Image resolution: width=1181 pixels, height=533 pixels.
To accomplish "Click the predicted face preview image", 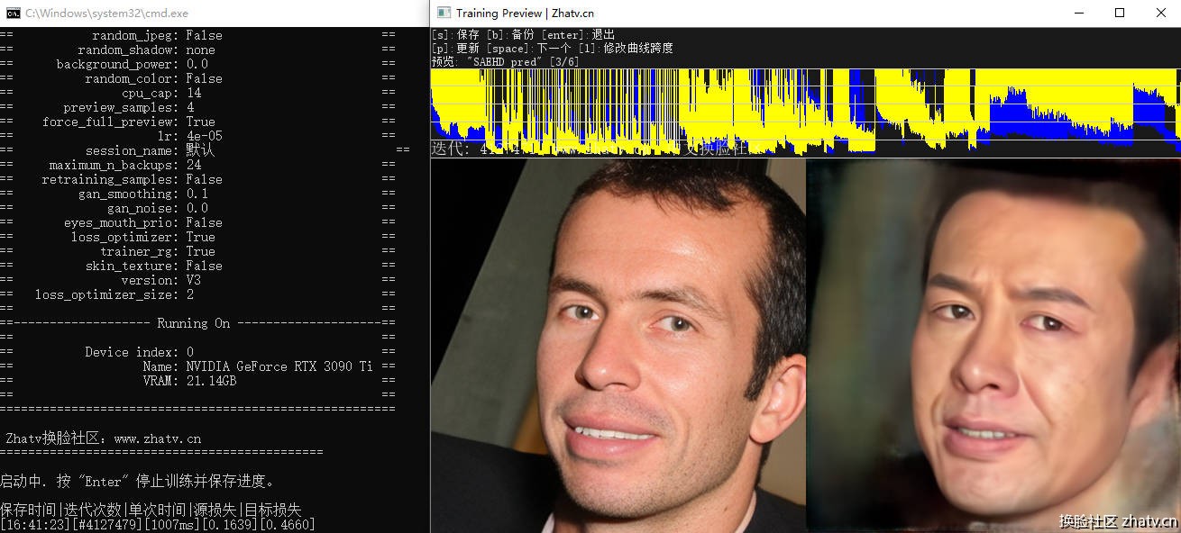I will click(x=993, y=345).
